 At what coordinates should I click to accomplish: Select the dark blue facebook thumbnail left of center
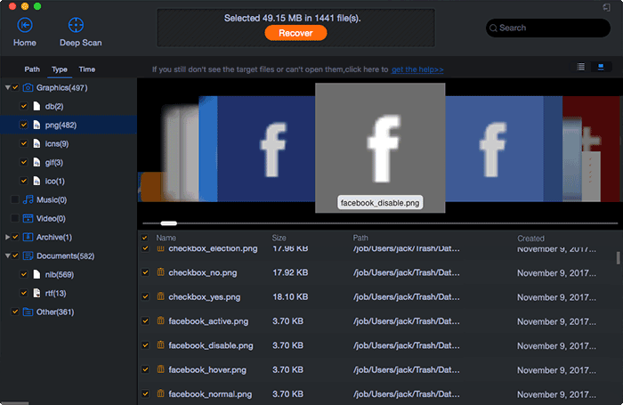pyautogui.click(x=266, y=149)
